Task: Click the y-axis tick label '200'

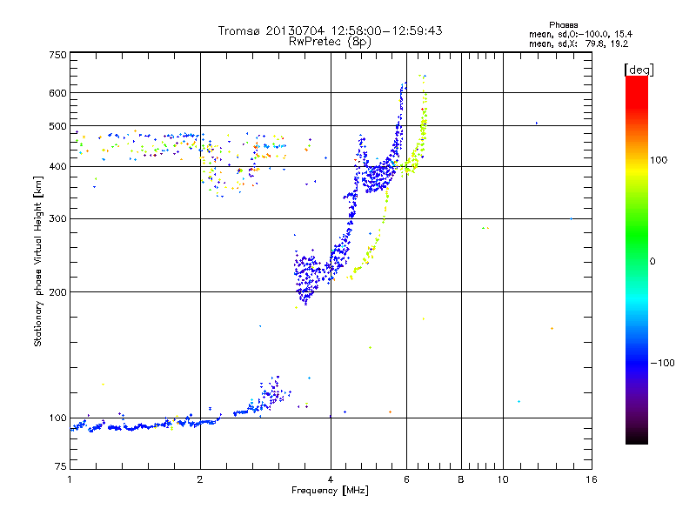Action: (57, 292)
